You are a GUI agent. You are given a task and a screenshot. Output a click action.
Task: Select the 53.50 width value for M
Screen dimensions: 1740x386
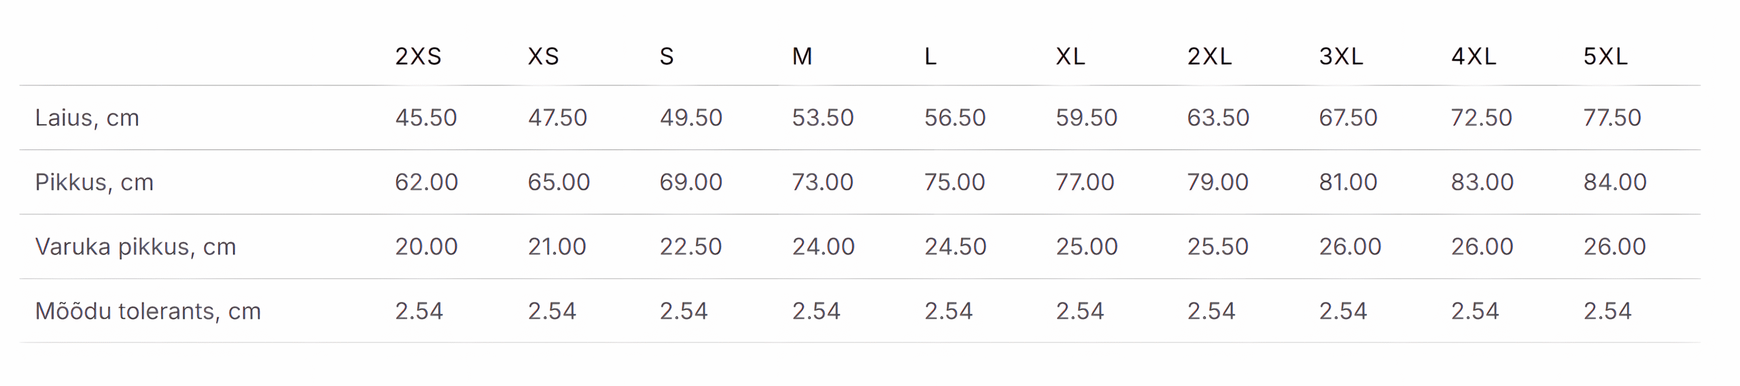pos(822,118)
